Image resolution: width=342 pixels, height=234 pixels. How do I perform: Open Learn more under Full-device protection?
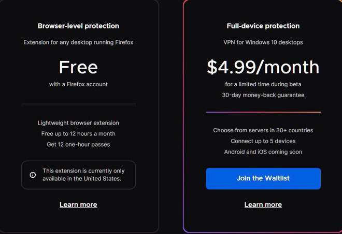(263, 205)
